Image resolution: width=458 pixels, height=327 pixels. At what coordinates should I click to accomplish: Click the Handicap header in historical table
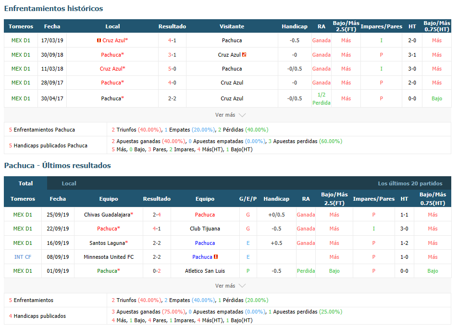point(295,26)
